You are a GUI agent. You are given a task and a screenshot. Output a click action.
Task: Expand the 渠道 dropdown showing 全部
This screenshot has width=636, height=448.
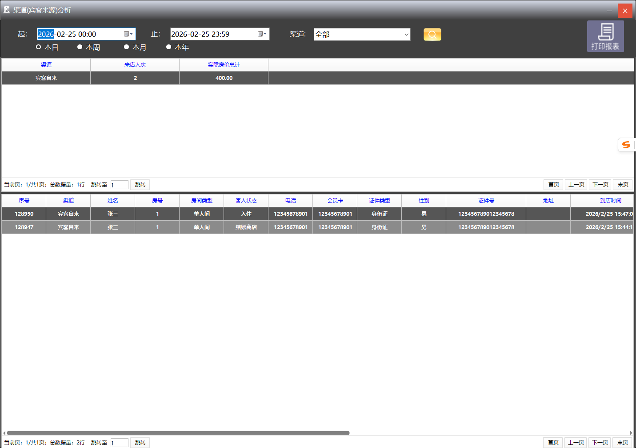tap(406, 35)
